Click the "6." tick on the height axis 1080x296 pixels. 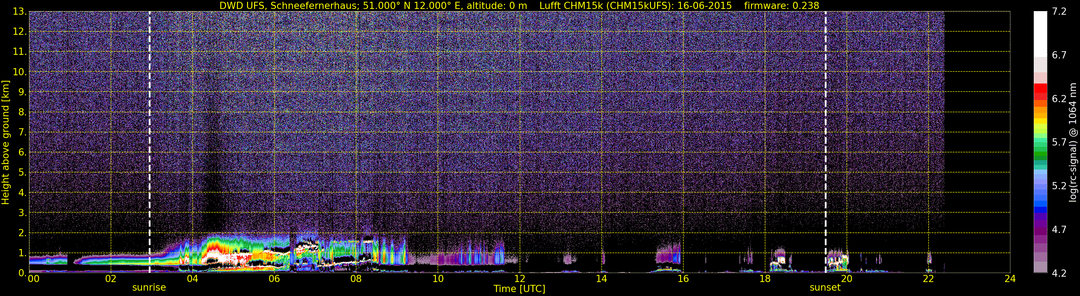click(x=23, y=153)
